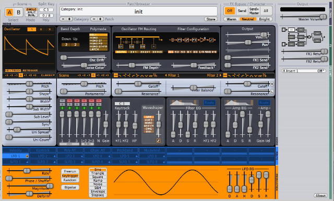
Task: Open LFO 1 modulation source arrow
Action: [27, 156]
